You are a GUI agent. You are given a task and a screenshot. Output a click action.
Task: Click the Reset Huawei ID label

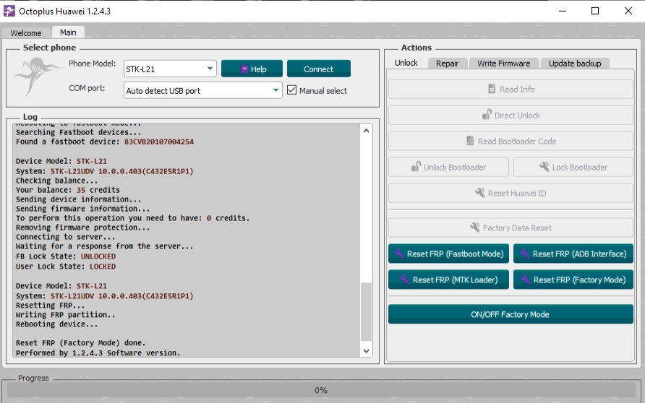[x=517, y=193]
